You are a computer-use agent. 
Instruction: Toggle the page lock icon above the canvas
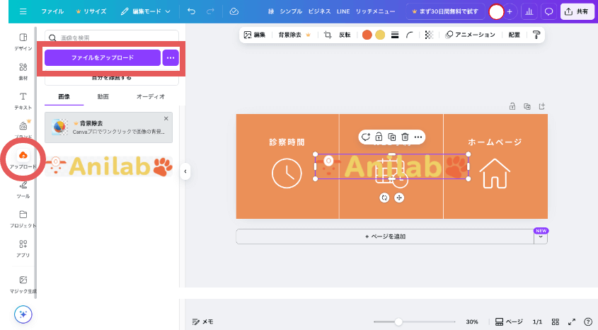pyautogui.click(x=512, y=107)
